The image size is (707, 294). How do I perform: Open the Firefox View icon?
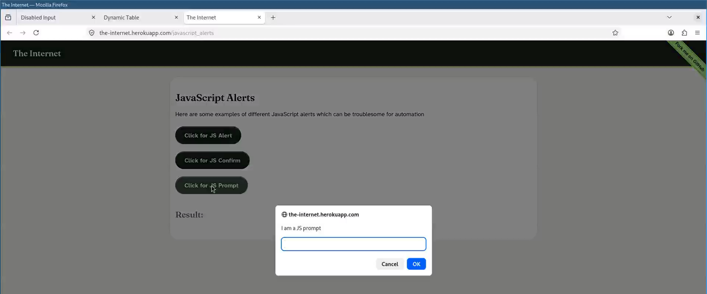(8, 18)
